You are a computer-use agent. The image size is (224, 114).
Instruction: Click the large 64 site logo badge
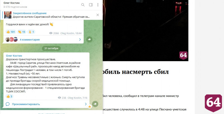(x=213, y=103)
